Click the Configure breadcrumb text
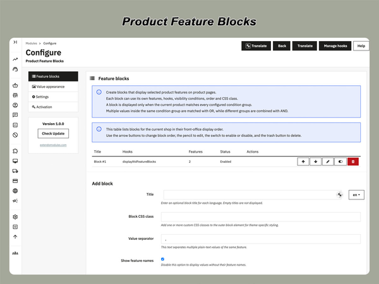The width and height of the screenshot is (379, 284). 50,44
